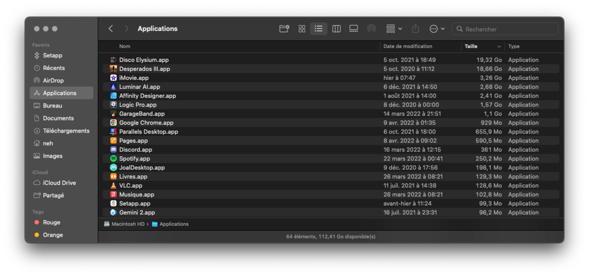
Task: Select the VLC.app file name
Action: coord(131,186)
